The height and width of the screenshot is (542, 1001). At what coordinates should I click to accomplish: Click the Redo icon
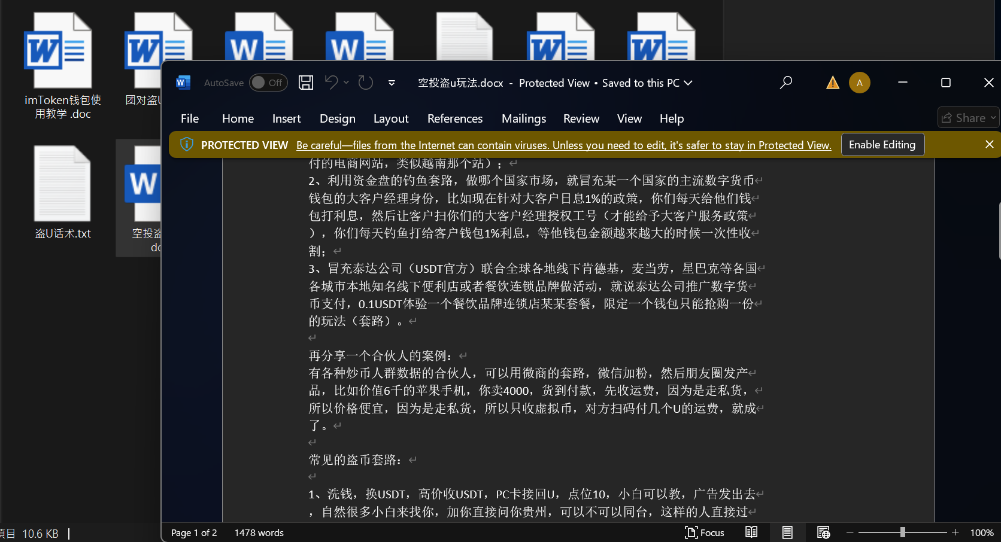366,83
